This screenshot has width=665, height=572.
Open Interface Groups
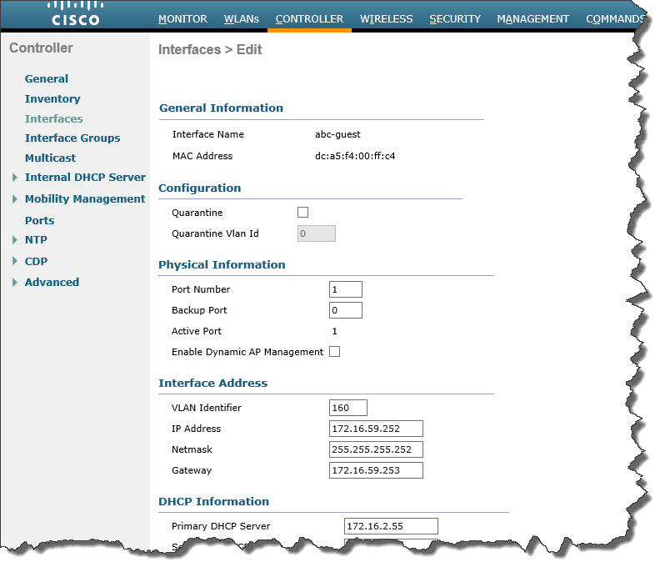point(72,138)
